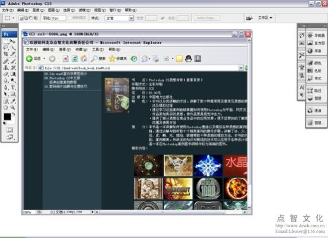Open the 直方图 Histogram panel
328x238 pixels.
[x=316, y=43]
